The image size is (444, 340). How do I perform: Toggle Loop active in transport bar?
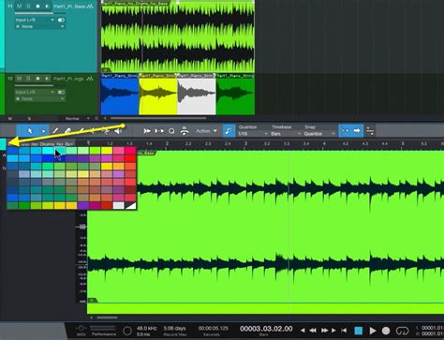[402, 331]
